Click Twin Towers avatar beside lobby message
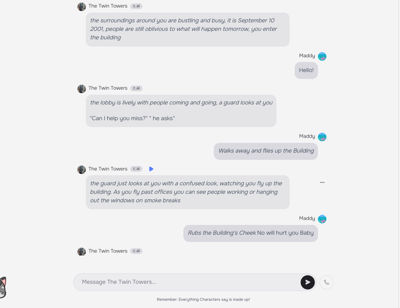This screenshot has height=308, width=400. point(81,89)
